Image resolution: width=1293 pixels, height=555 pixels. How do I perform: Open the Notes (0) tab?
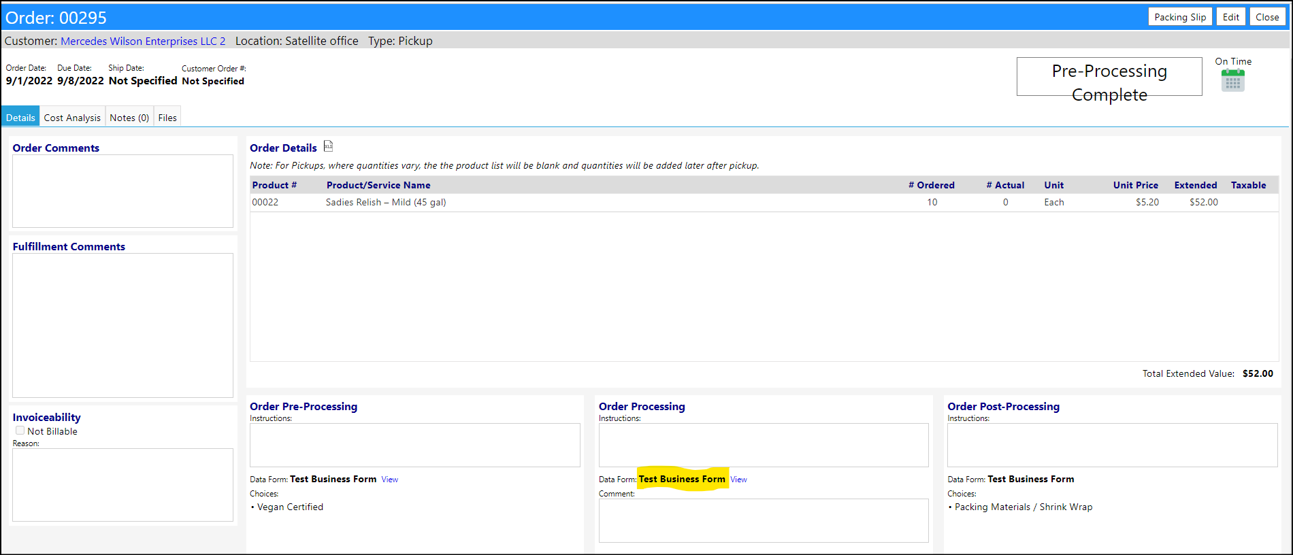(129, 117)
